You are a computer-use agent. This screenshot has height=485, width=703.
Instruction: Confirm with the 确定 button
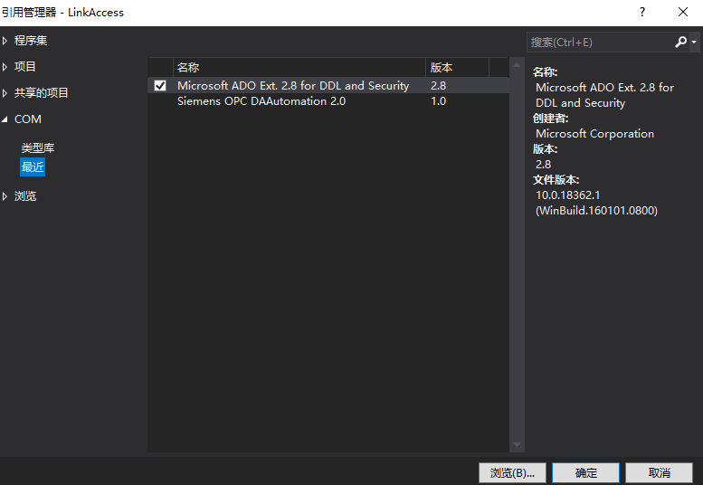coord(586,473)
